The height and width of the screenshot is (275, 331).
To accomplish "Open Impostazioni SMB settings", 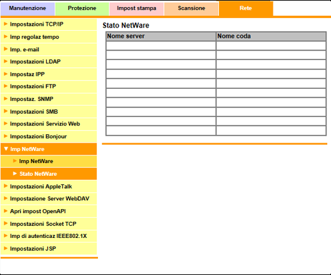I will (49, 111).
